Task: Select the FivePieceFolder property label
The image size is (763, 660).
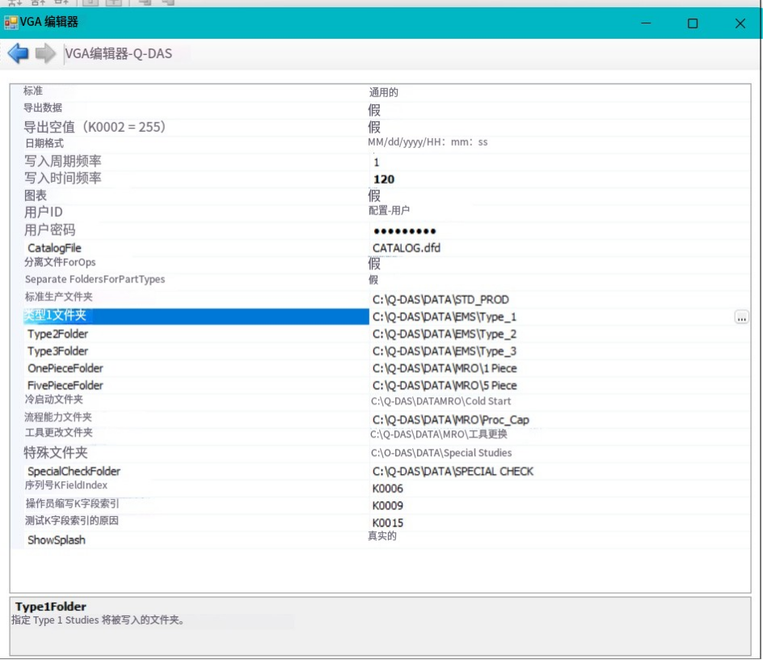Action: (x=65, y=385)
